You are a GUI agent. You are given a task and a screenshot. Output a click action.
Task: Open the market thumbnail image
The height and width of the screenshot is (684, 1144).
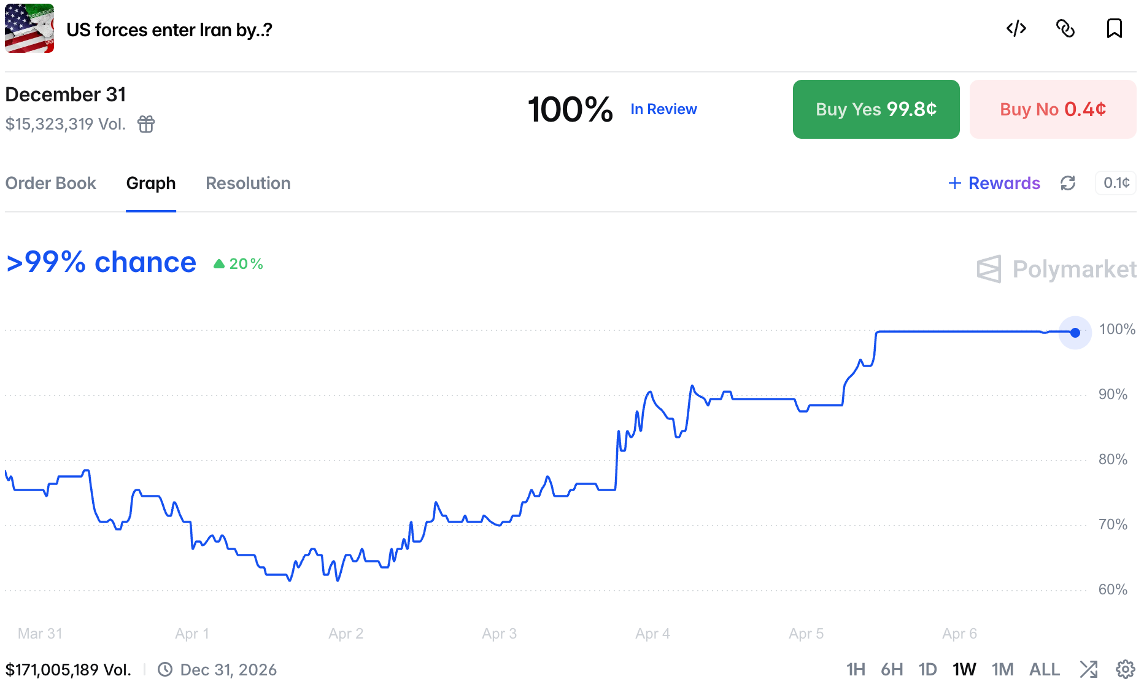(x=29, y=29)
